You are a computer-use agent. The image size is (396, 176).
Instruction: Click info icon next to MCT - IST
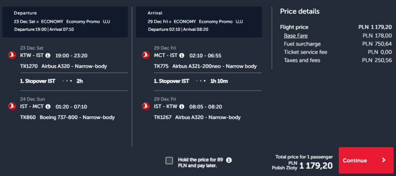[182, 55]
